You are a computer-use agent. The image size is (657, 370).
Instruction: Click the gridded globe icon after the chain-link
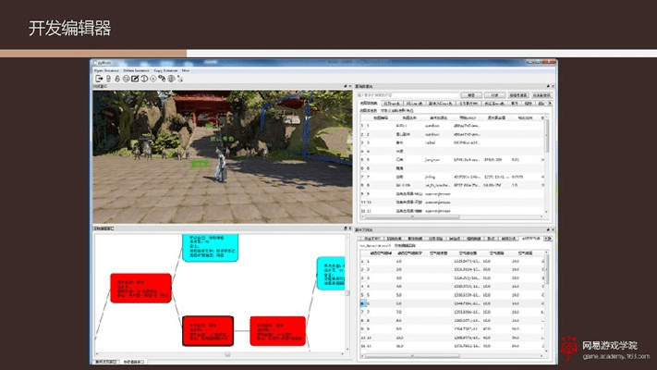171,79
